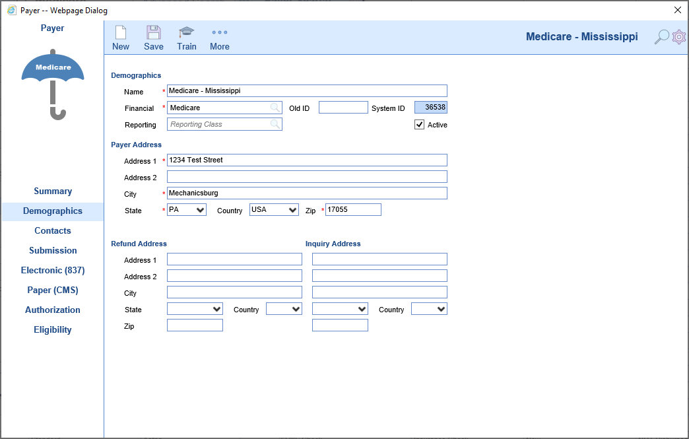Click Refund Address Zip field
The image size is (689, 439).
195,325
